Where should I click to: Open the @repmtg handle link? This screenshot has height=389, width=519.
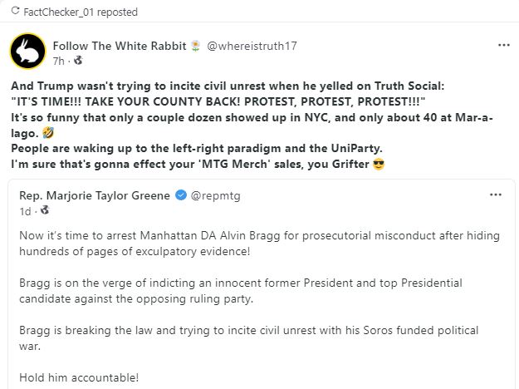215,196
